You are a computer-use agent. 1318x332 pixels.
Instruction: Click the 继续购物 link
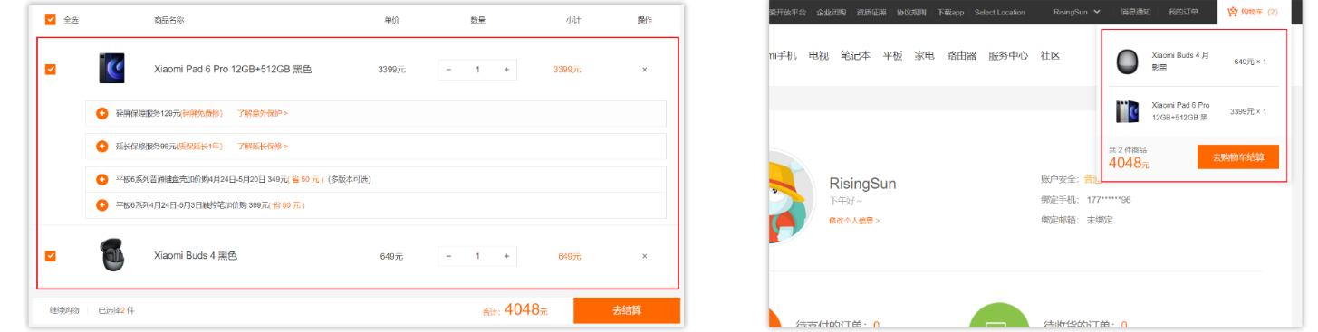tap(64, 310)
